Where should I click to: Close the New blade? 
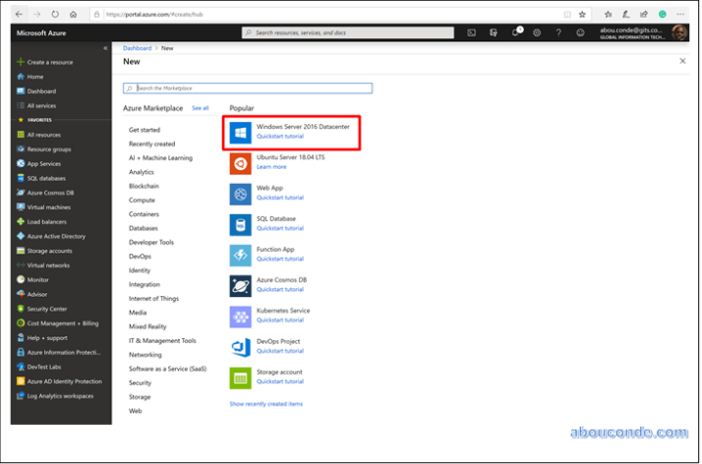click(682, 61)
